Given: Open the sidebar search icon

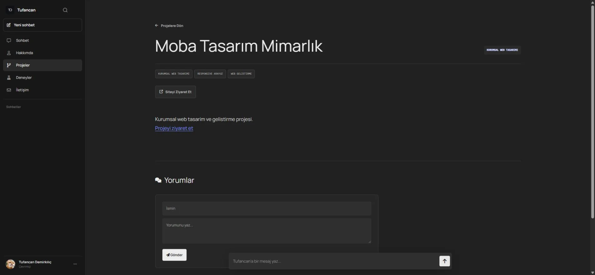Looking at the screenshot, I should 65,10.
